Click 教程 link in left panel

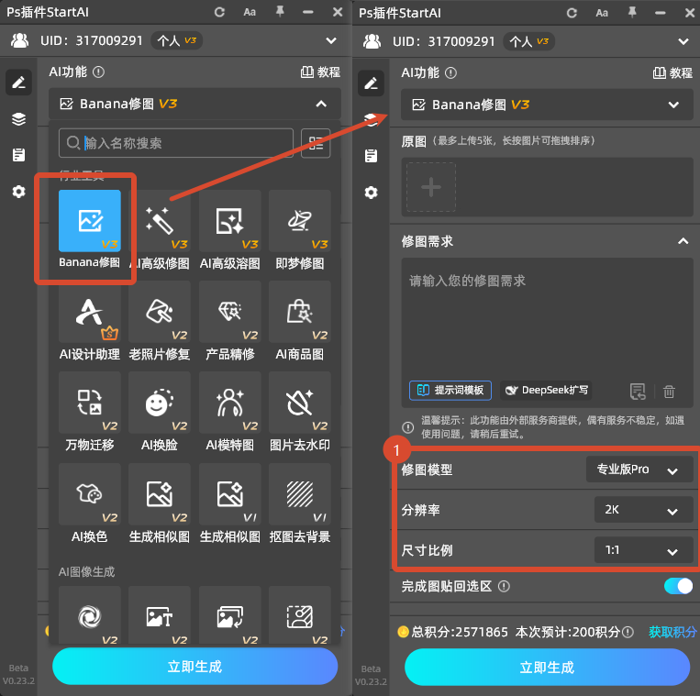pyautogui.click(x=320, y=72)
